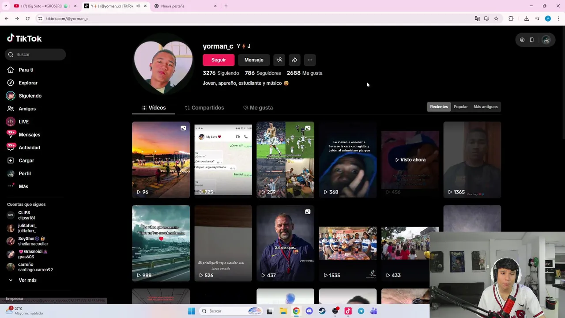Click the TikTok coins icon

[522, 40]
